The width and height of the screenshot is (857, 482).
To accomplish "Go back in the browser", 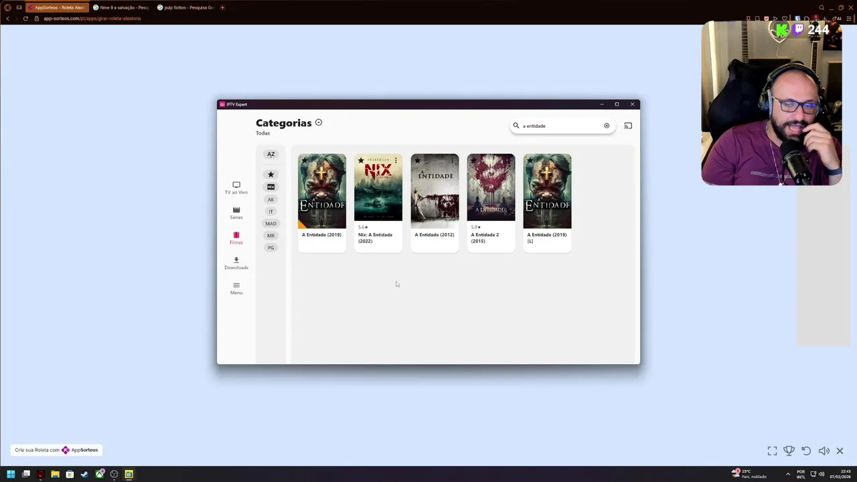I will click(7, 18).
